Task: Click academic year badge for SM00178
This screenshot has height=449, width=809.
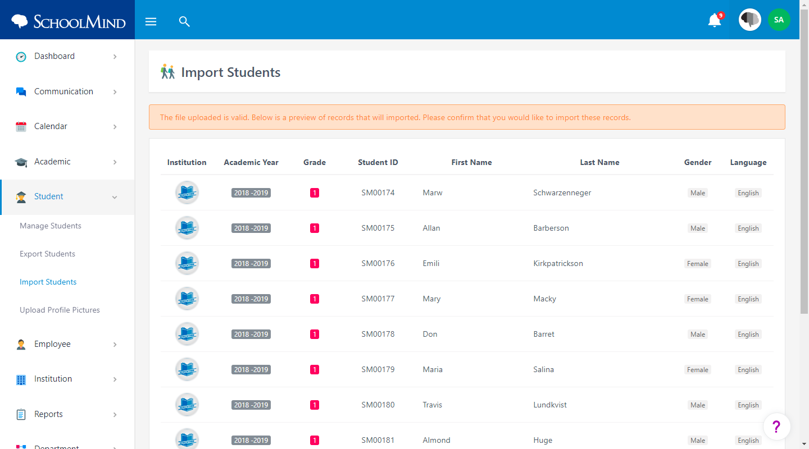Action: pyautogui.click(x=251, y=334)
